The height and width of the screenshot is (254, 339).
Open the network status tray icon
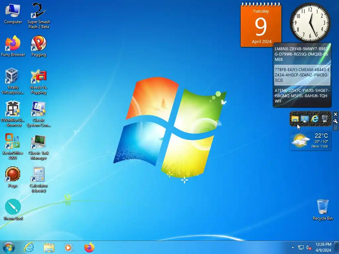click(301, 247)
